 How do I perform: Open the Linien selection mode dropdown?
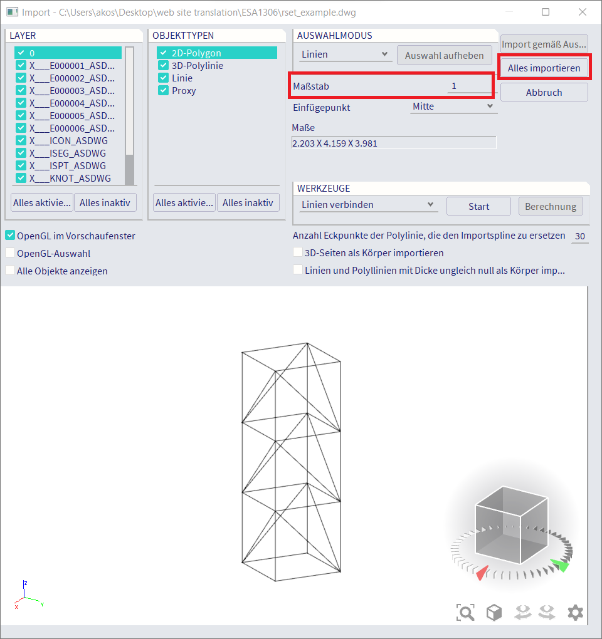[346, 55]
